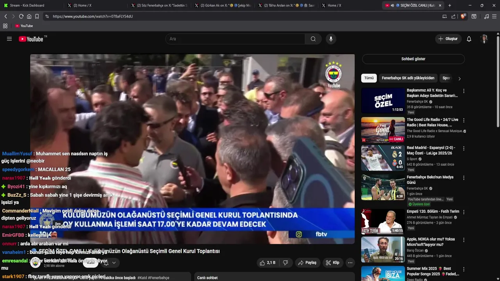
Task: Select the Tümü filter chip
Action: click(369, 78)
